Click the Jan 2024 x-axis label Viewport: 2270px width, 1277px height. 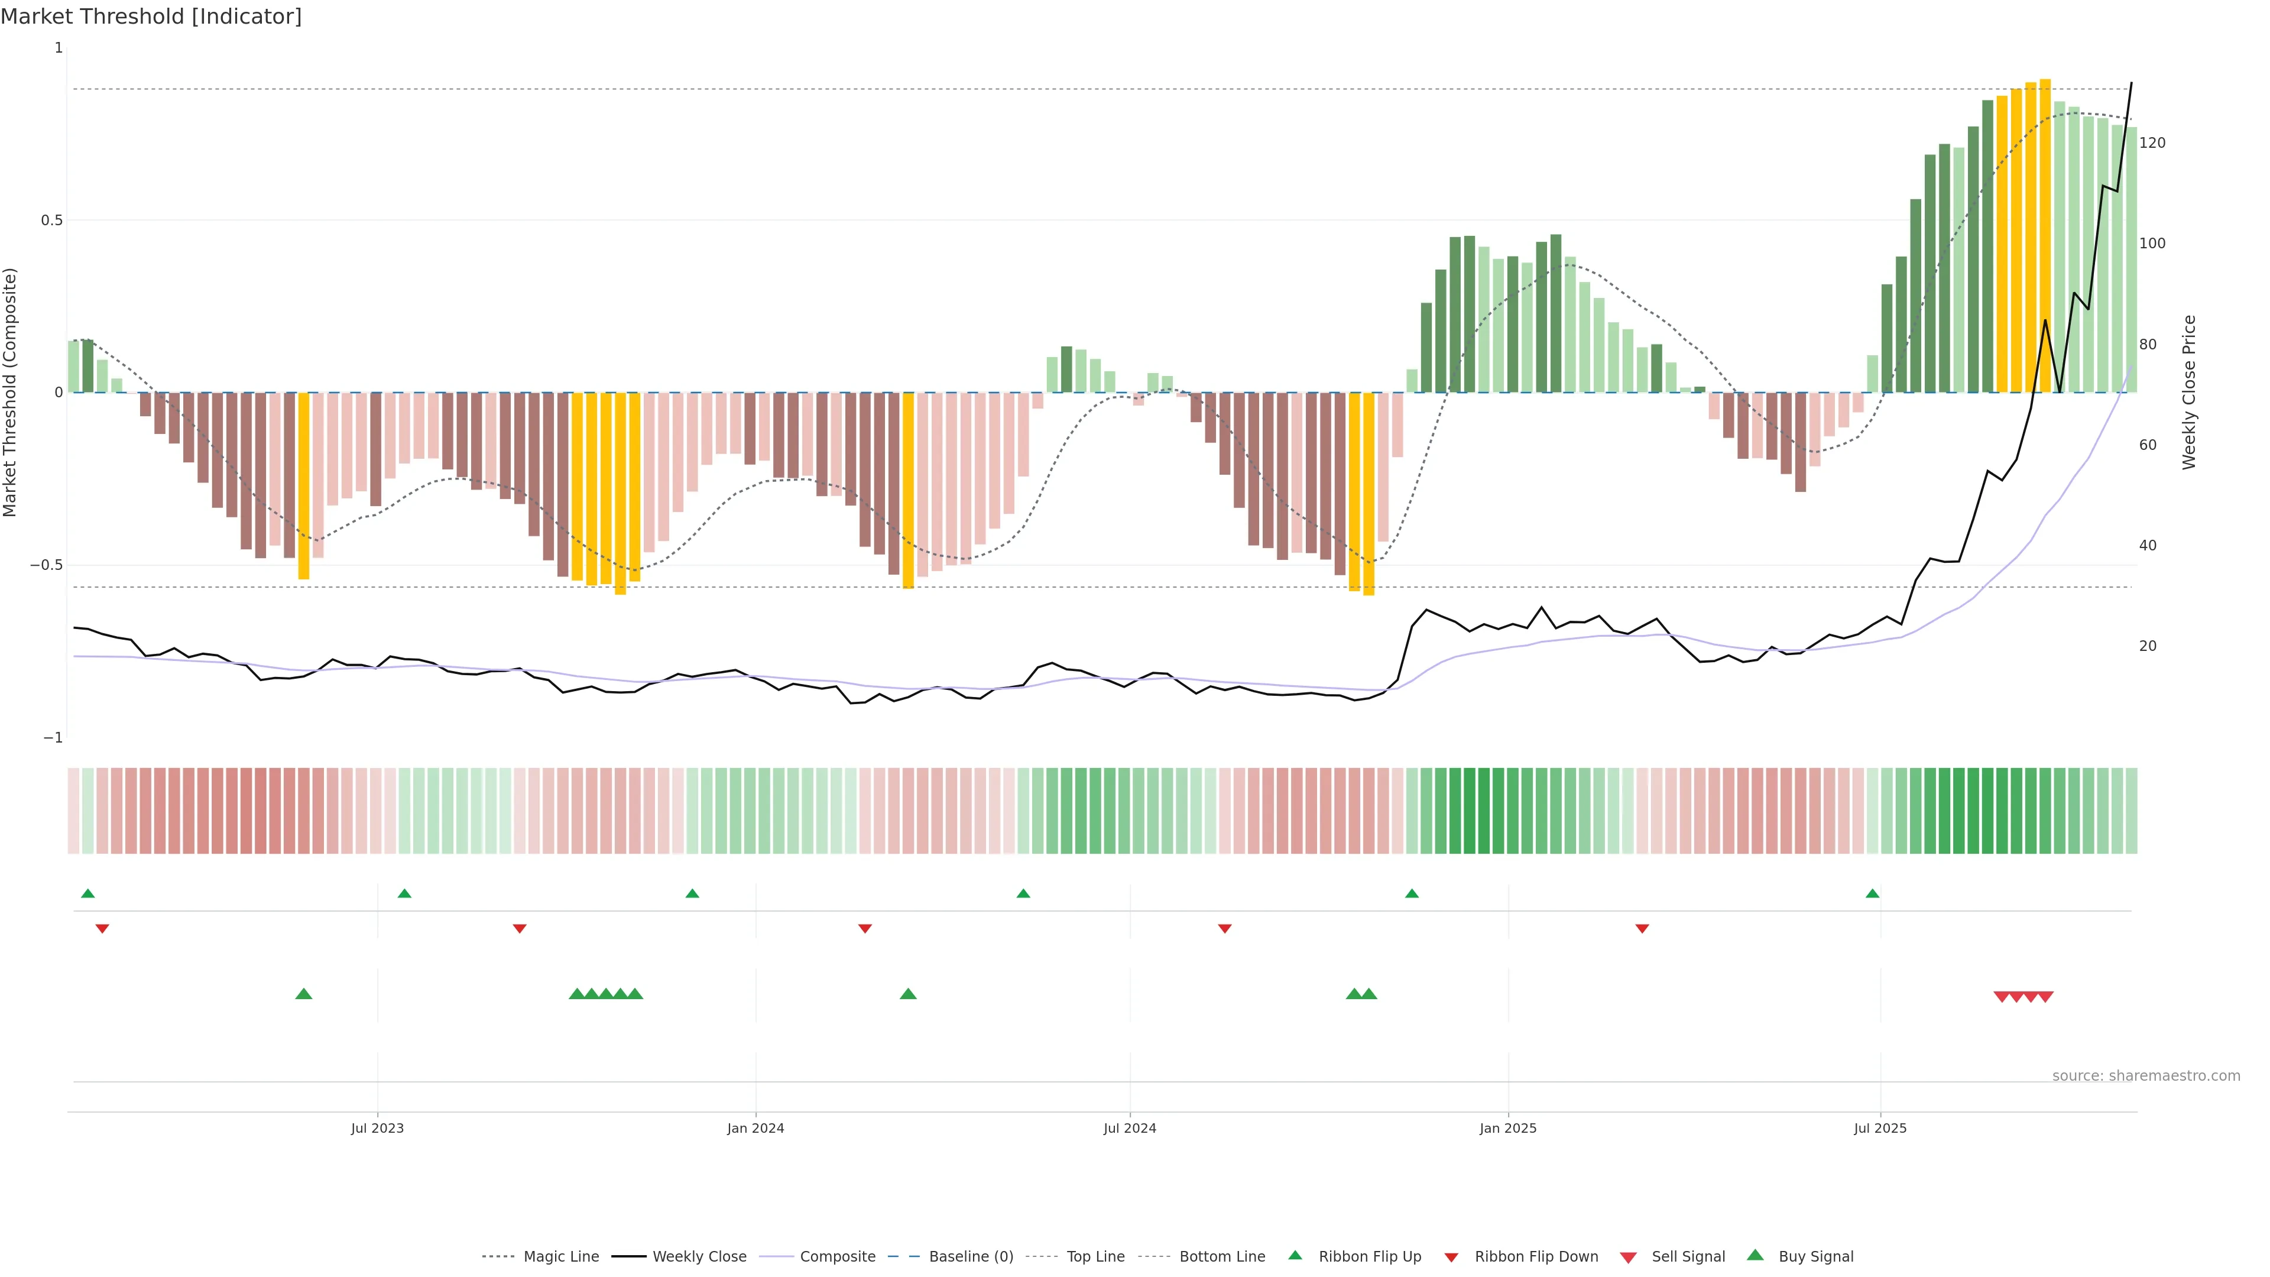[755, 1128]
